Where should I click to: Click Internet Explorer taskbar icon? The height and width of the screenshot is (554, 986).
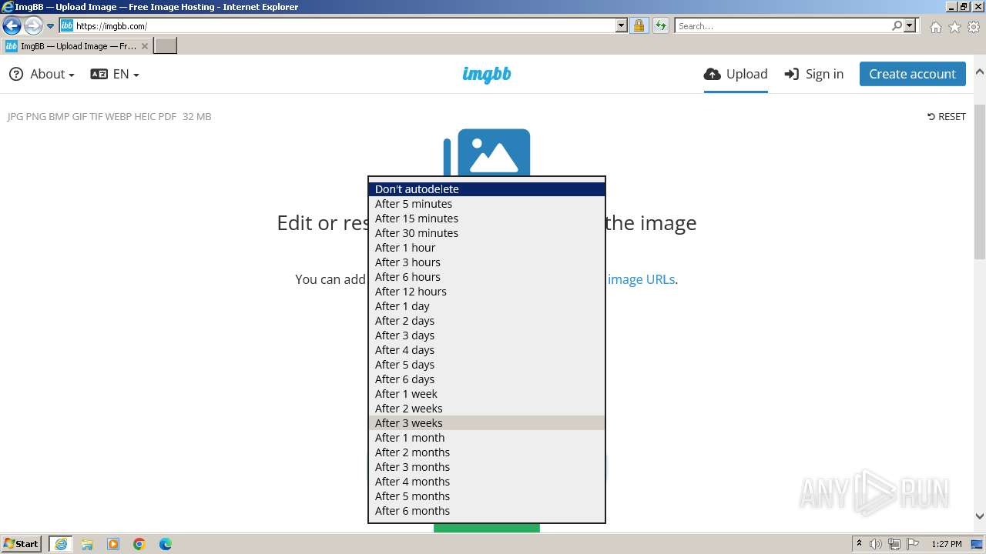point(61,544)
